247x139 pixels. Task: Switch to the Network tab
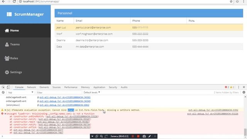31,87
